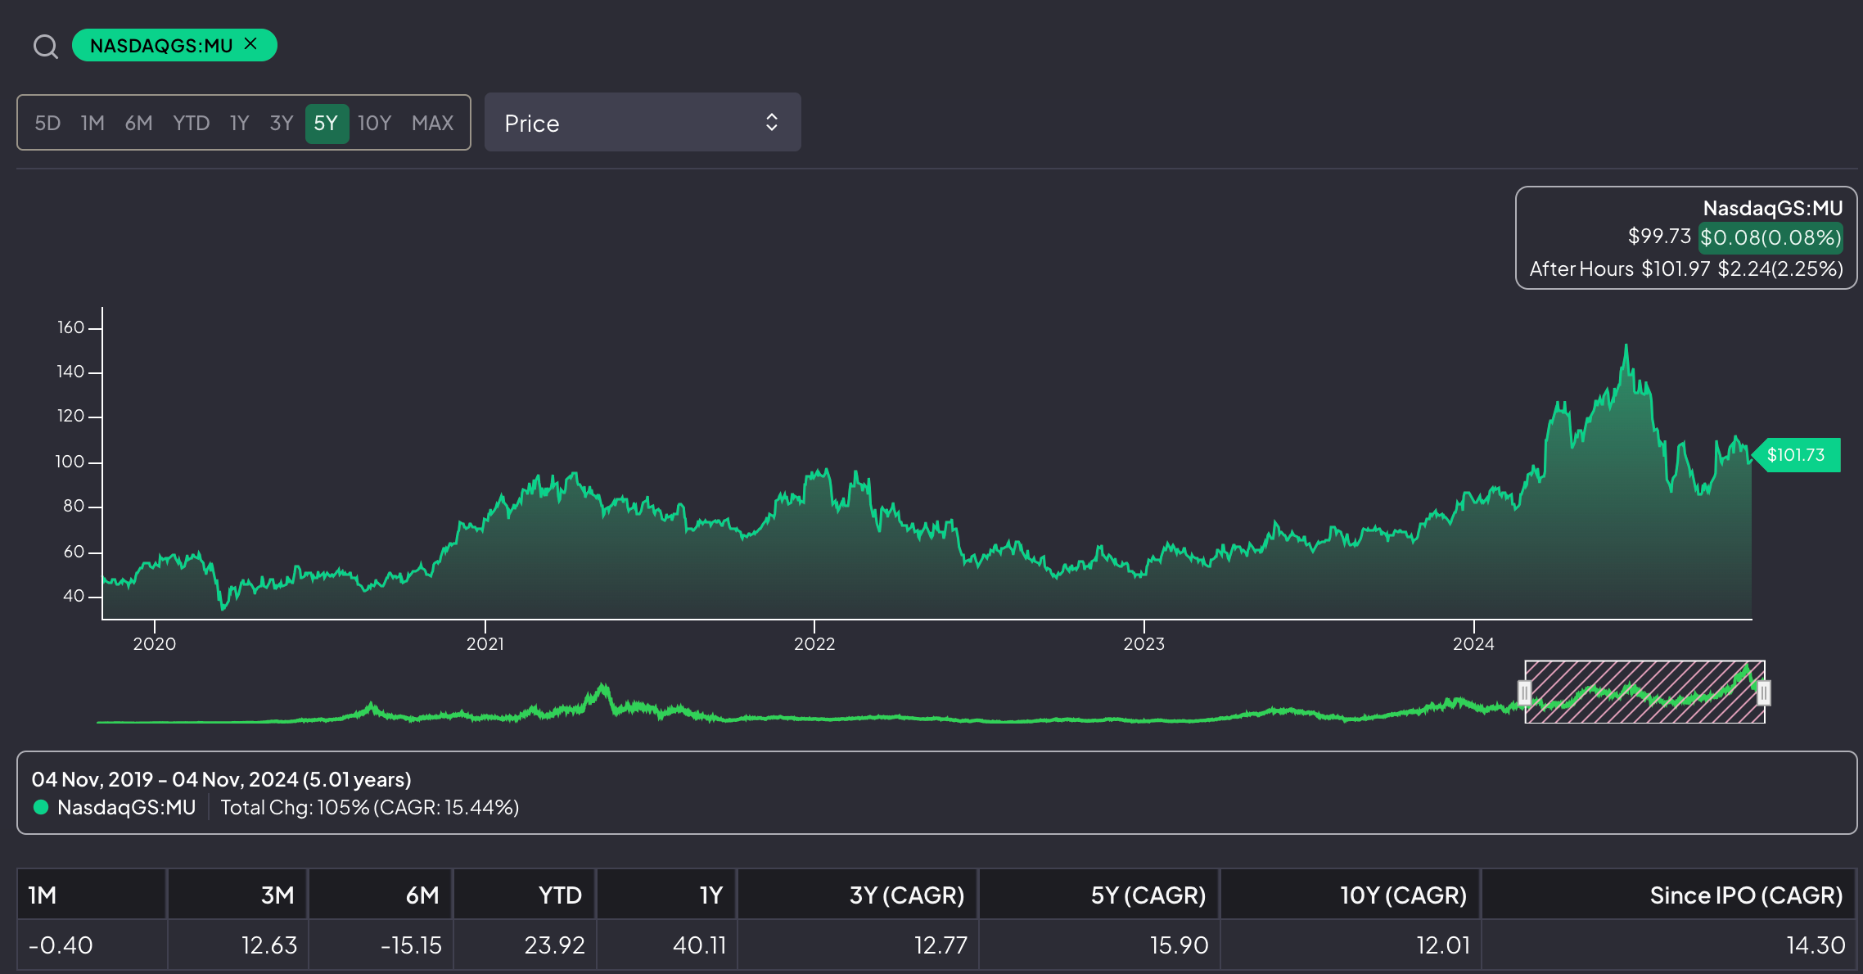Switch to the 1M range
Screen dimensions: 1863x974
coord(92,123)
